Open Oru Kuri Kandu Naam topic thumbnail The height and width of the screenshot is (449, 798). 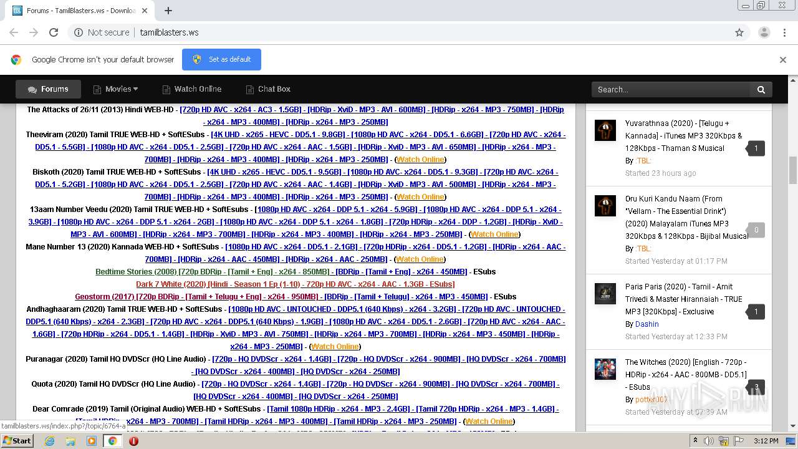coord(605,206)
